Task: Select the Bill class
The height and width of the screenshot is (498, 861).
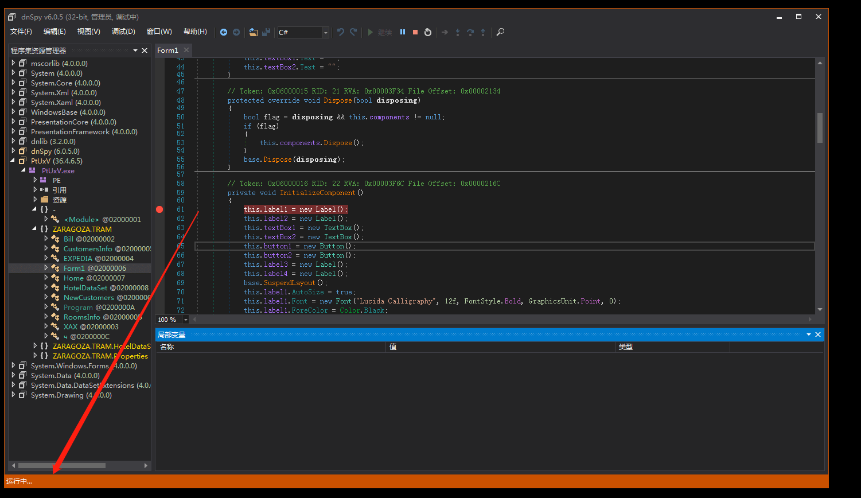Action: (89, 239)
